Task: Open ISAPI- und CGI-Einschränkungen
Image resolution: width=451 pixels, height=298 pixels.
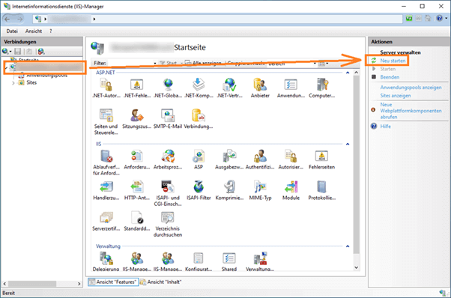Action: click(168, 193)
